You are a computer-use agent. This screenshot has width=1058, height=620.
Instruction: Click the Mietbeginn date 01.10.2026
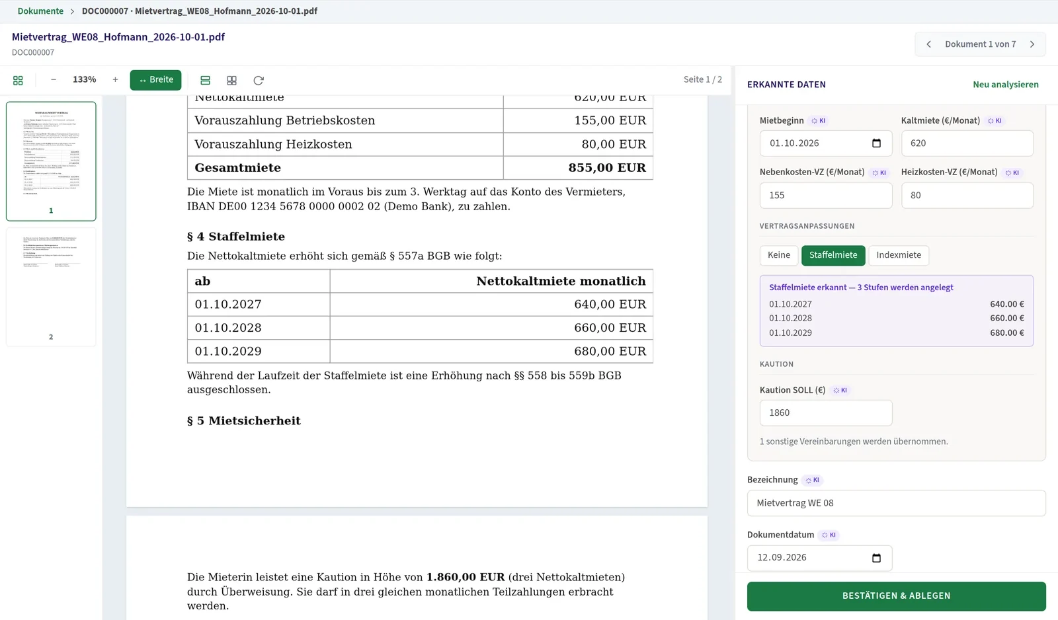click(x=794, y=143)
